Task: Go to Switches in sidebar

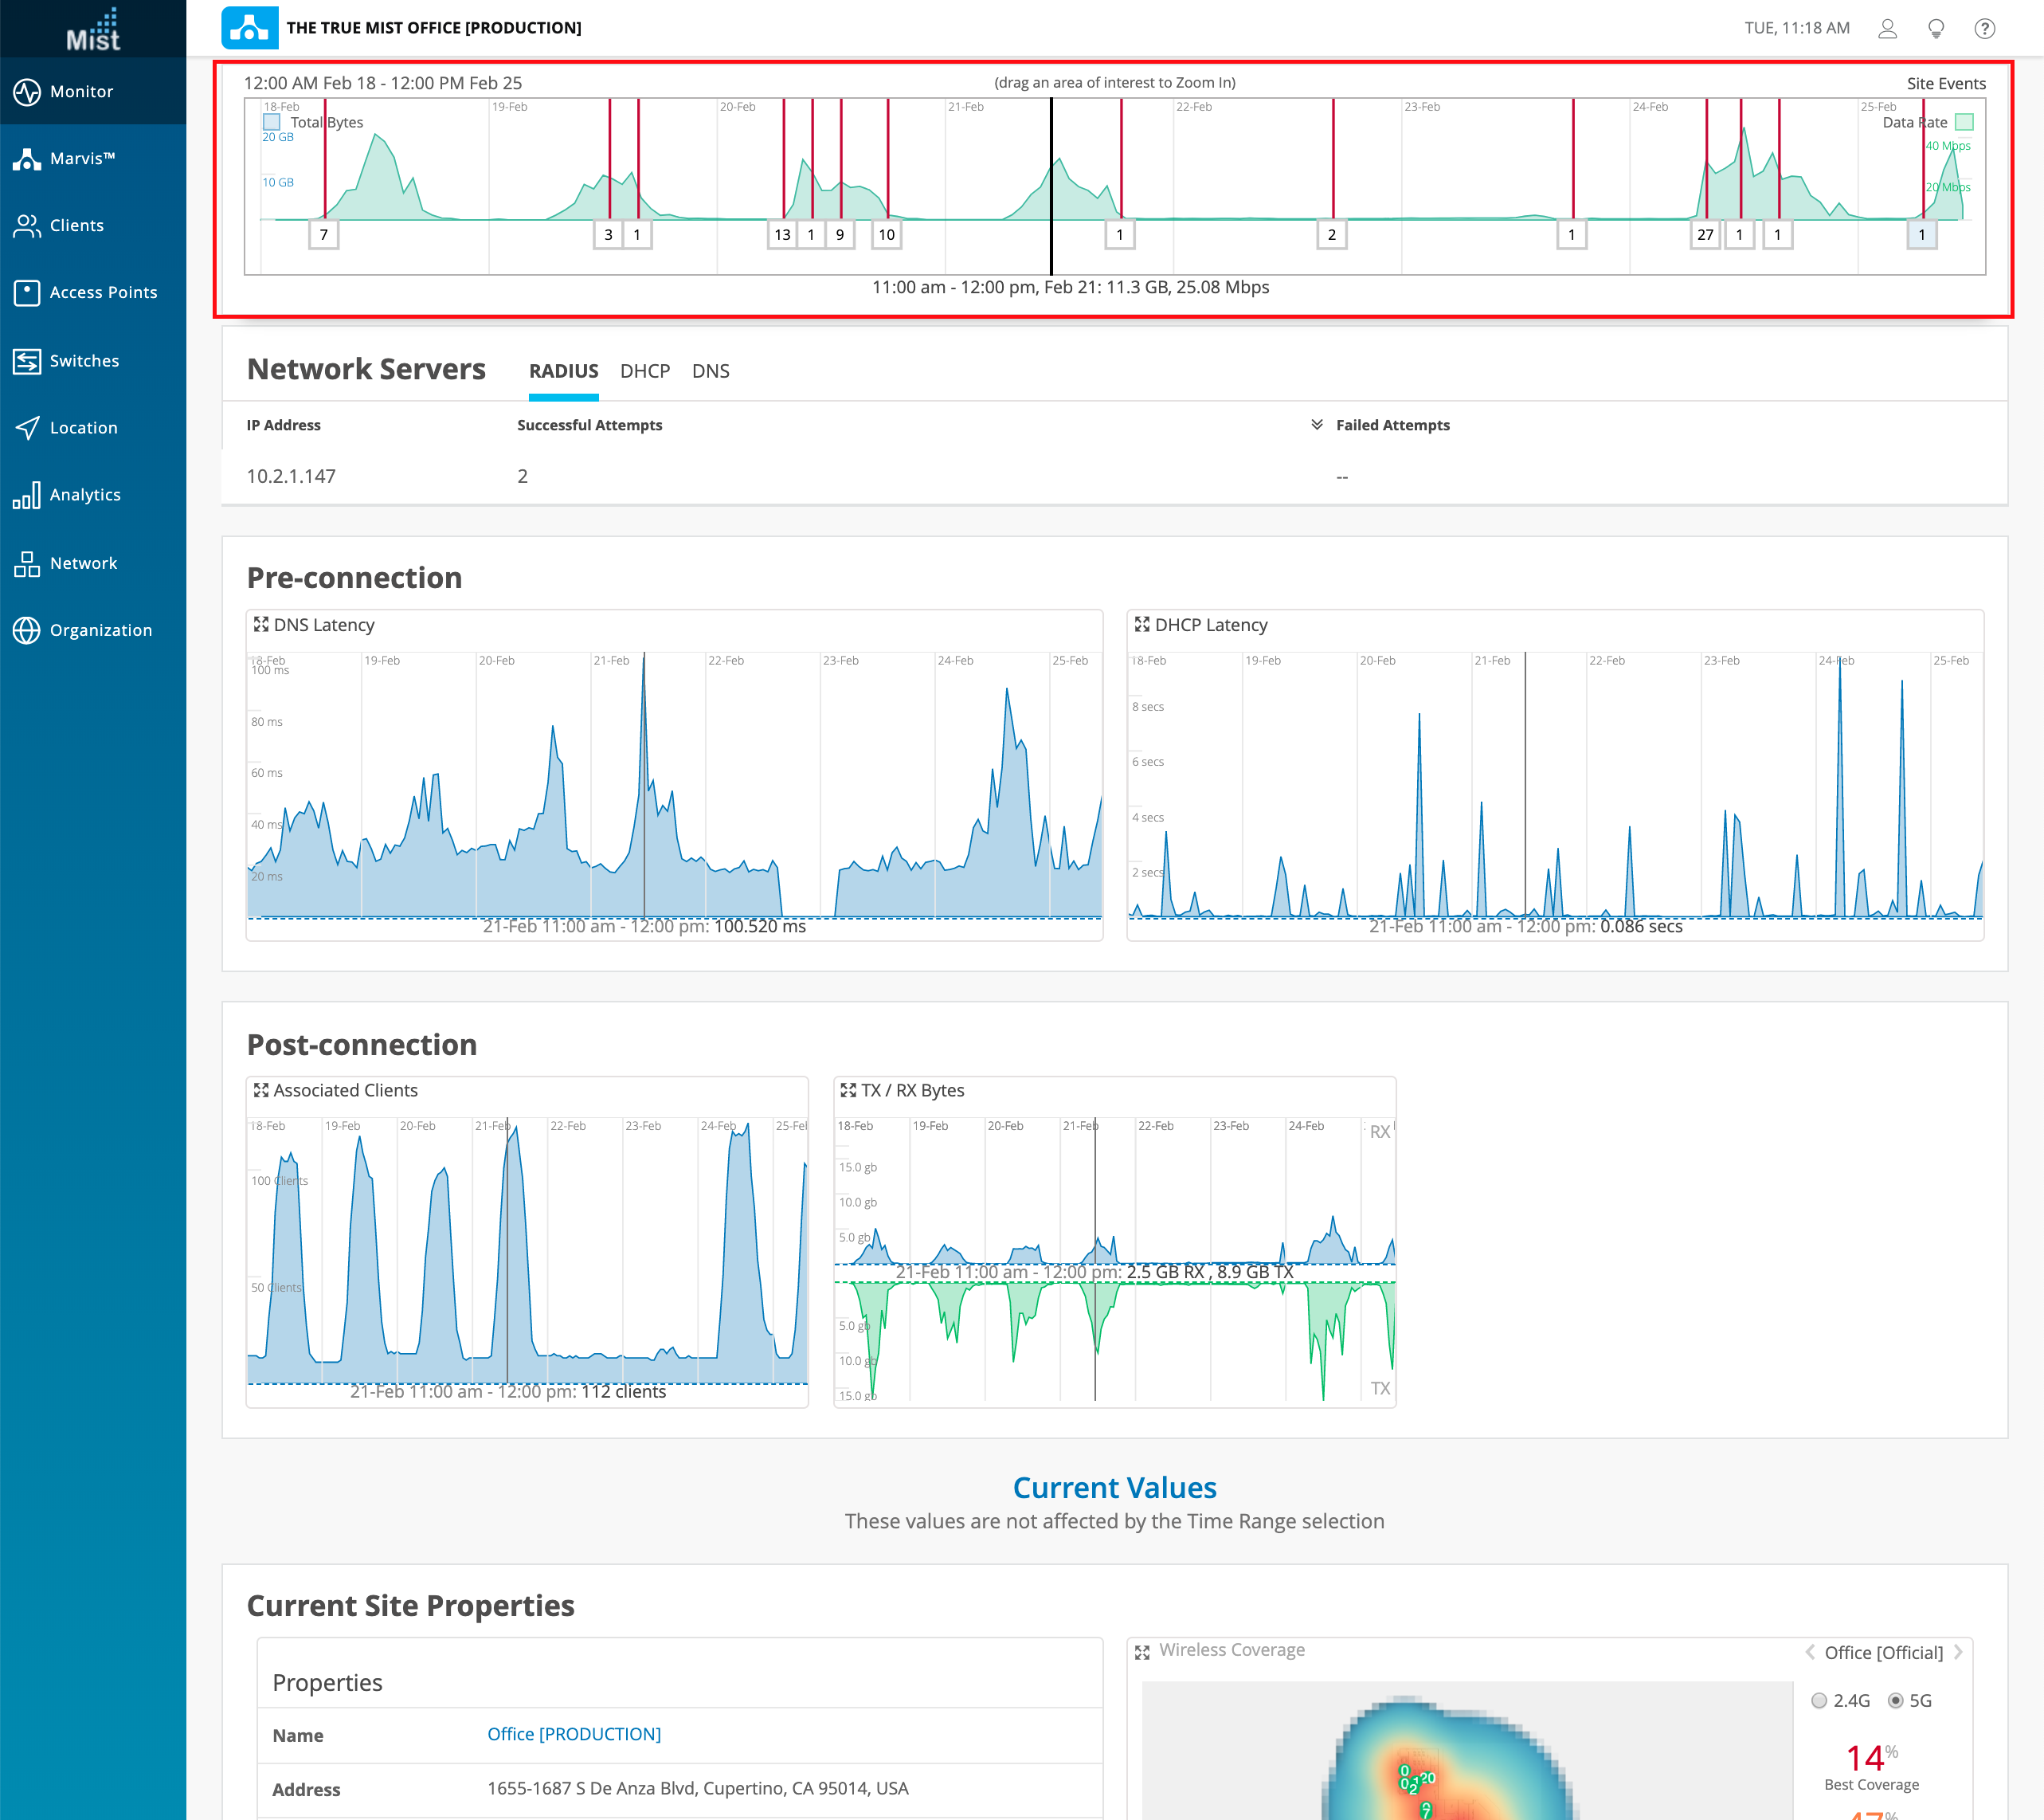Action: click(27, 360)
